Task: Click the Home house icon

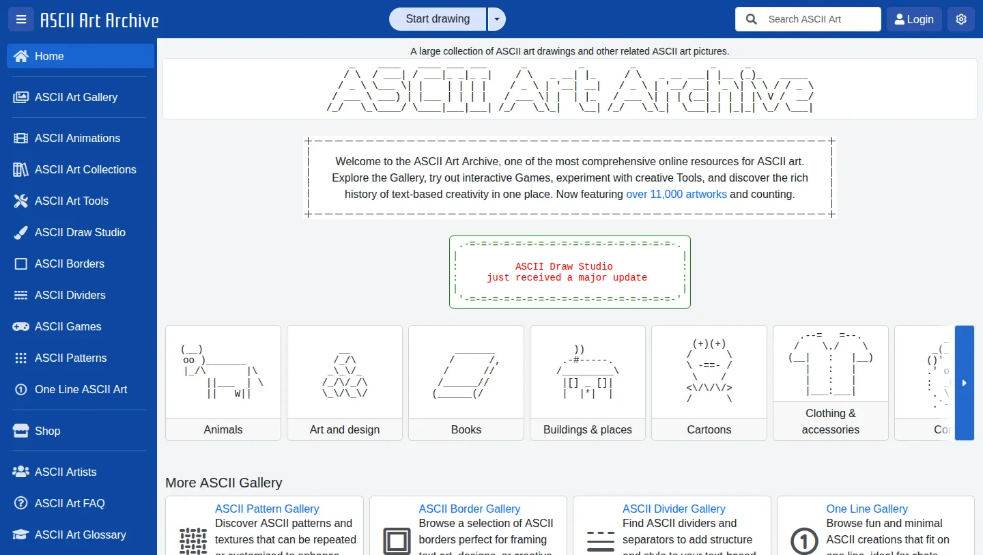Action: click(21, 56)
